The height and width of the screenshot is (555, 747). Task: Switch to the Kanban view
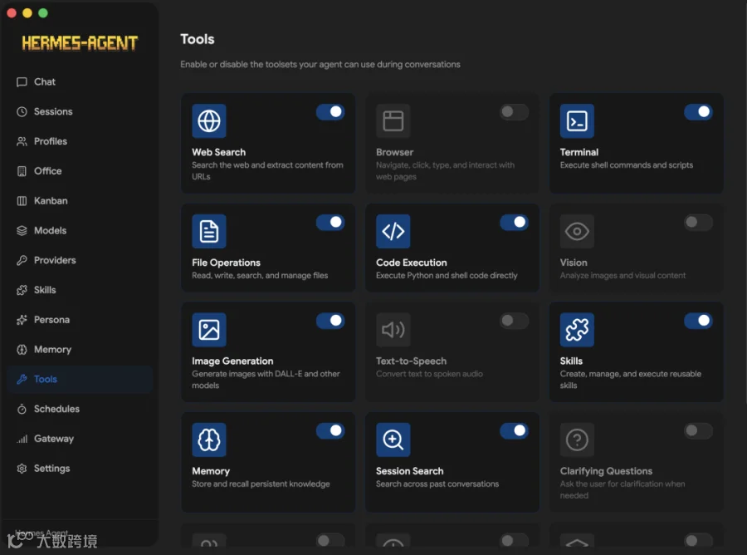80,201
